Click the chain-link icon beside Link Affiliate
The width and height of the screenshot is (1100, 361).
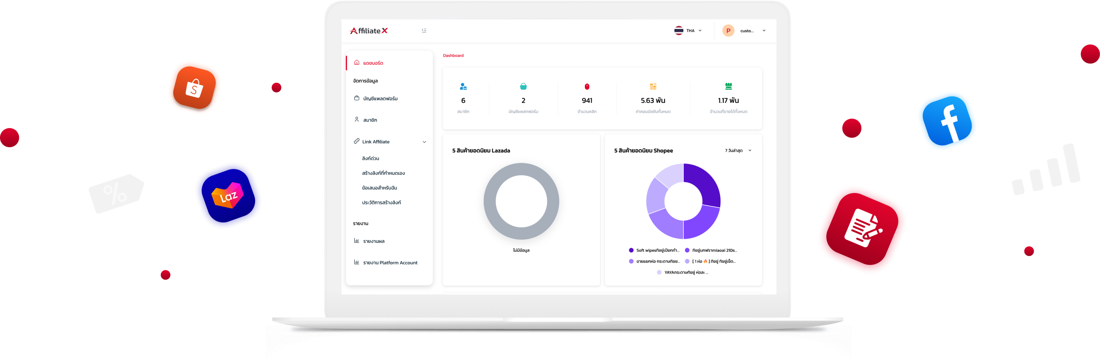357,141
